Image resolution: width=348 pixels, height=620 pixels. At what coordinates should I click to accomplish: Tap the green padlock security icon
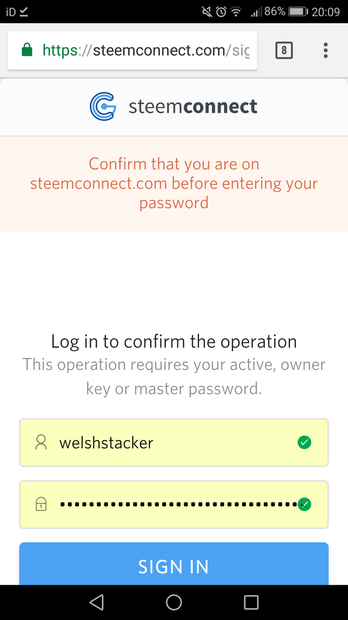point(26,51)
